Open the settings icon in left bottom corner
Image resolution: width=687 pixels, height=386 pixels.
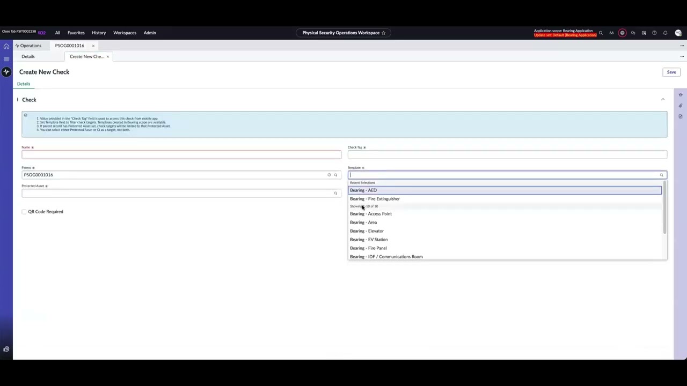(x=6, y=349)
